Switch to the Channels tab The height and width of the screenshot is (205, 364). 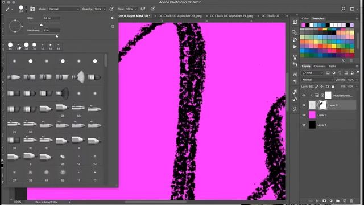[x=320, y=66]
